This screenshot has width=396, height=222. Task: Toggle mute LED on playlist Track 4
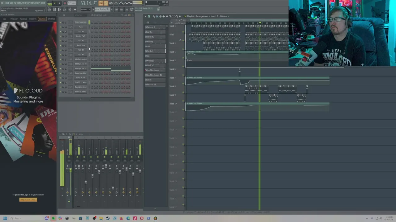(183, 58)
